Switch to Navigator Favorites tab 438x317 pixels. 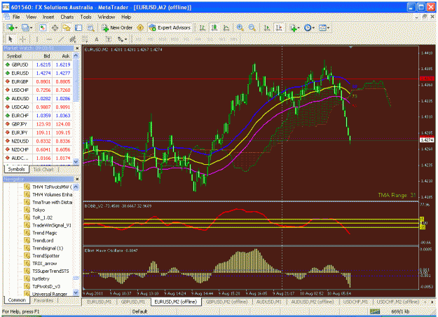click(x=43, y=300)
